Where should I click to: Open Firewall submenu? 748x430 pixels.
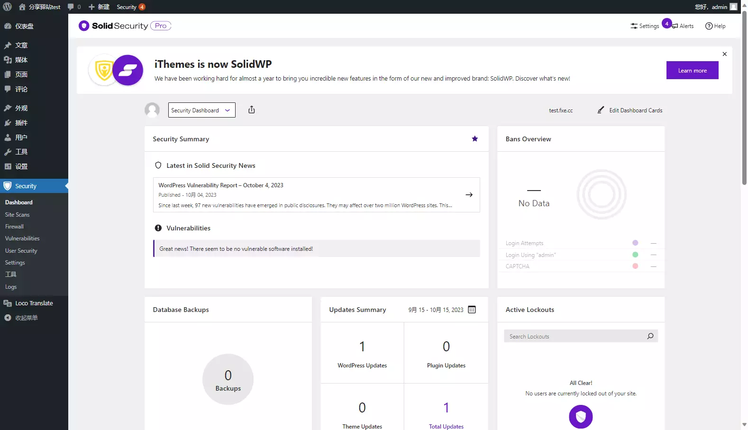(14, 227)
